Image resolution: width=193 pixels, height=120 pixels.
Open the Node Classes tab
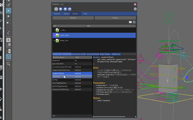click(105, 54)
